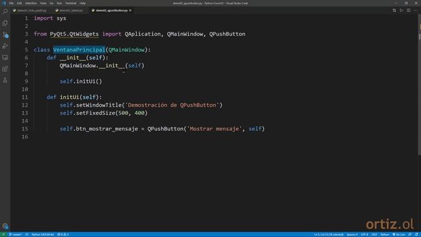Open the File menu
Screen dimensions: 421x237
[x=11, y=3]
